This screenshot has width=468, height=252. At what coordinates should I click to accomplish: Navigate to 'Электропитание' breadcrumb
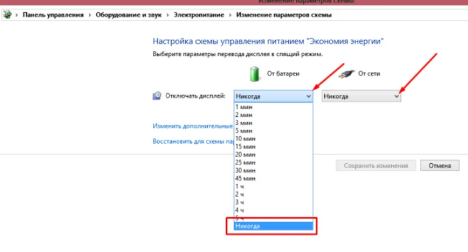(x=199, y=15)
